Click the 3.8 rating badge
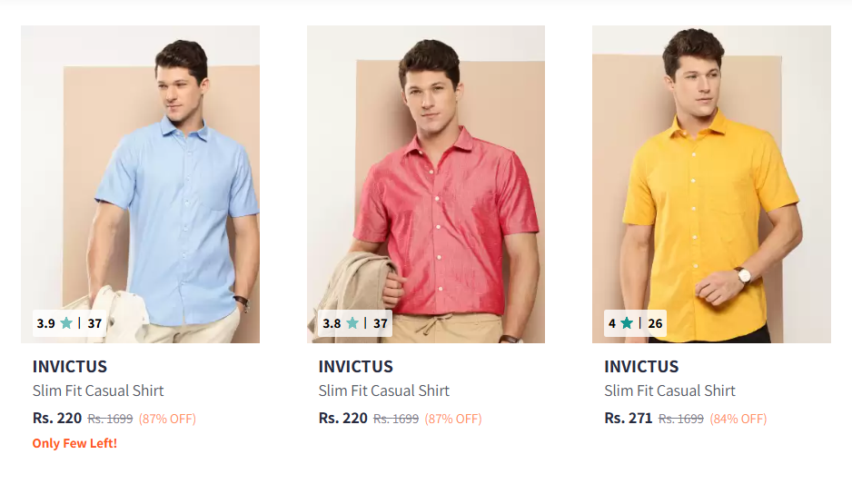This screenshot has width=852, height=484. click(355, 323)
